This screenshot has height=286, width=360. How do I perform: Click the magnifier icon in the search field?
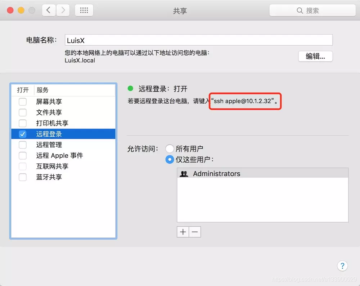(x=300, y=10)
